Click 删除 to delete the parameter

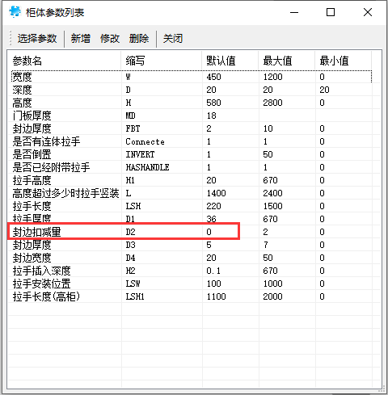(x=139, y=39)
